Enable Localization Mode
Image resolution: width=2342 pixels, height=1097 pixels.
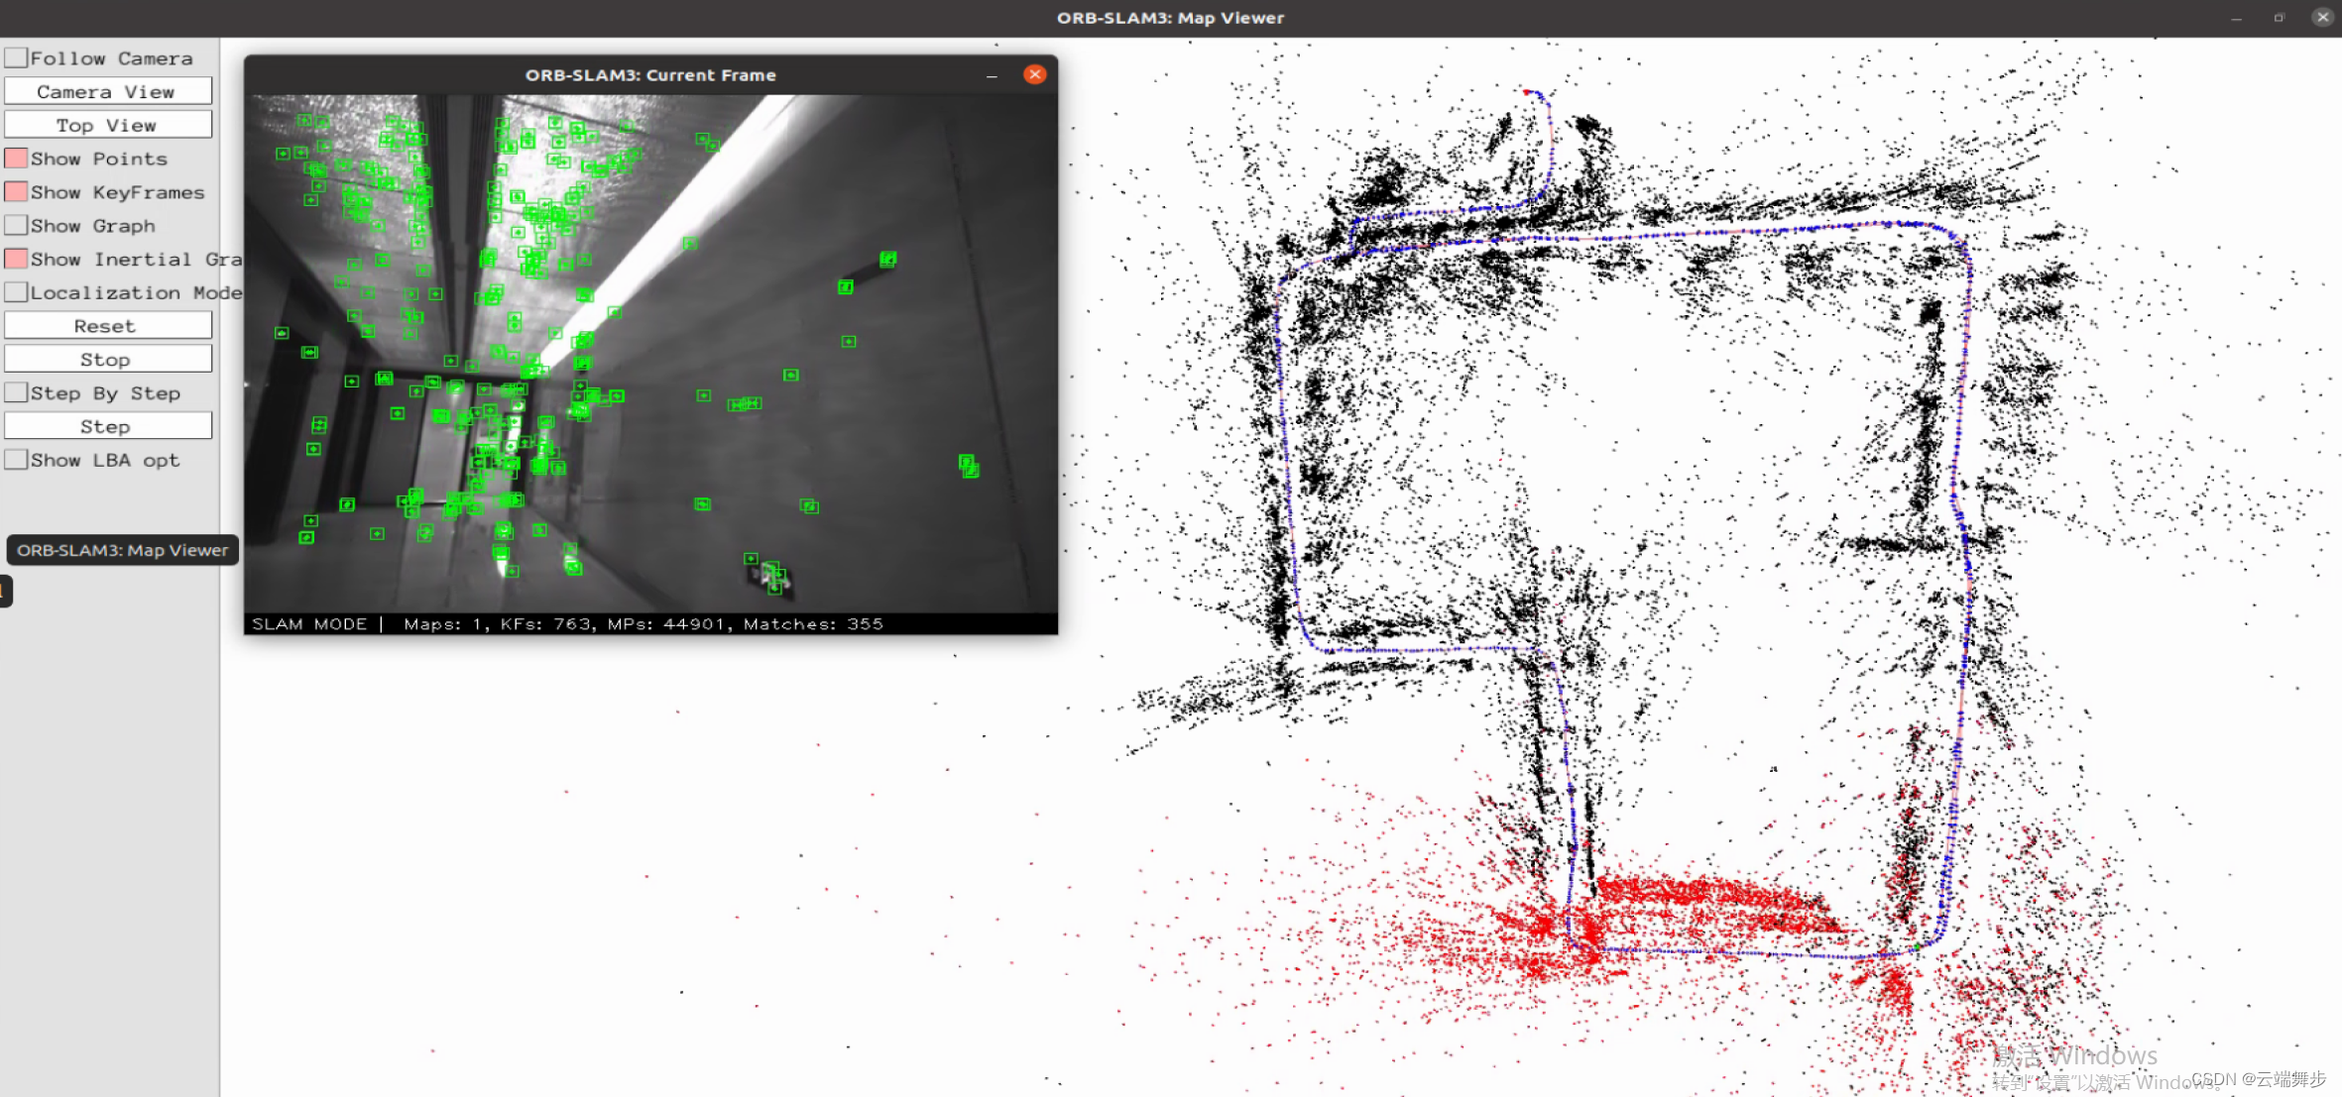point(16,292)
